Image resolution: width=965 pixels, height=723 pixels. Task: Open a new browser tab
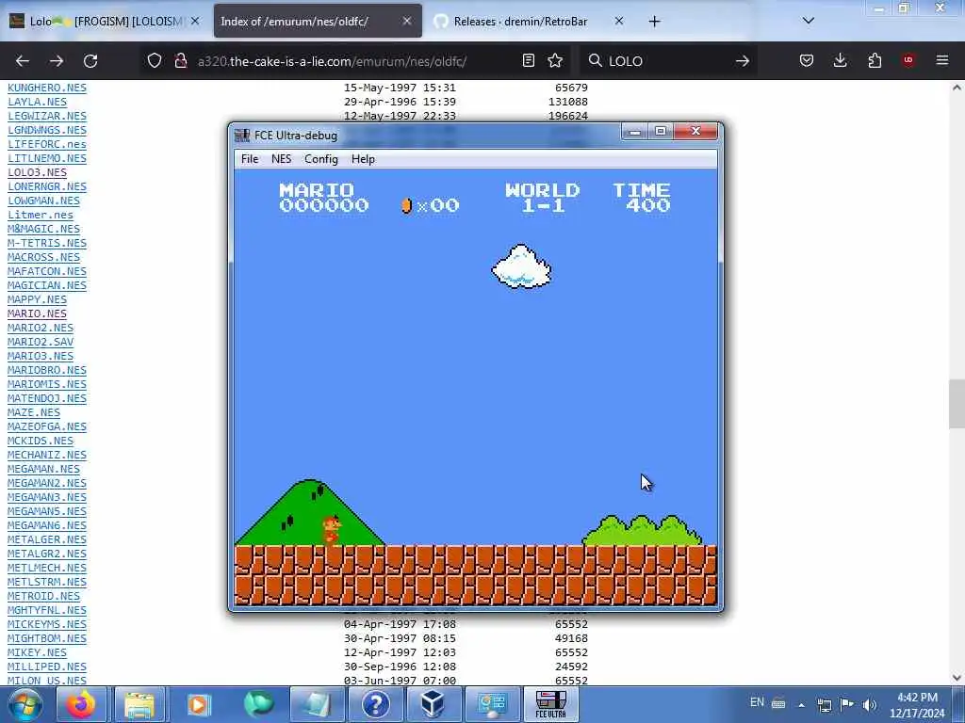coord(654,22)
